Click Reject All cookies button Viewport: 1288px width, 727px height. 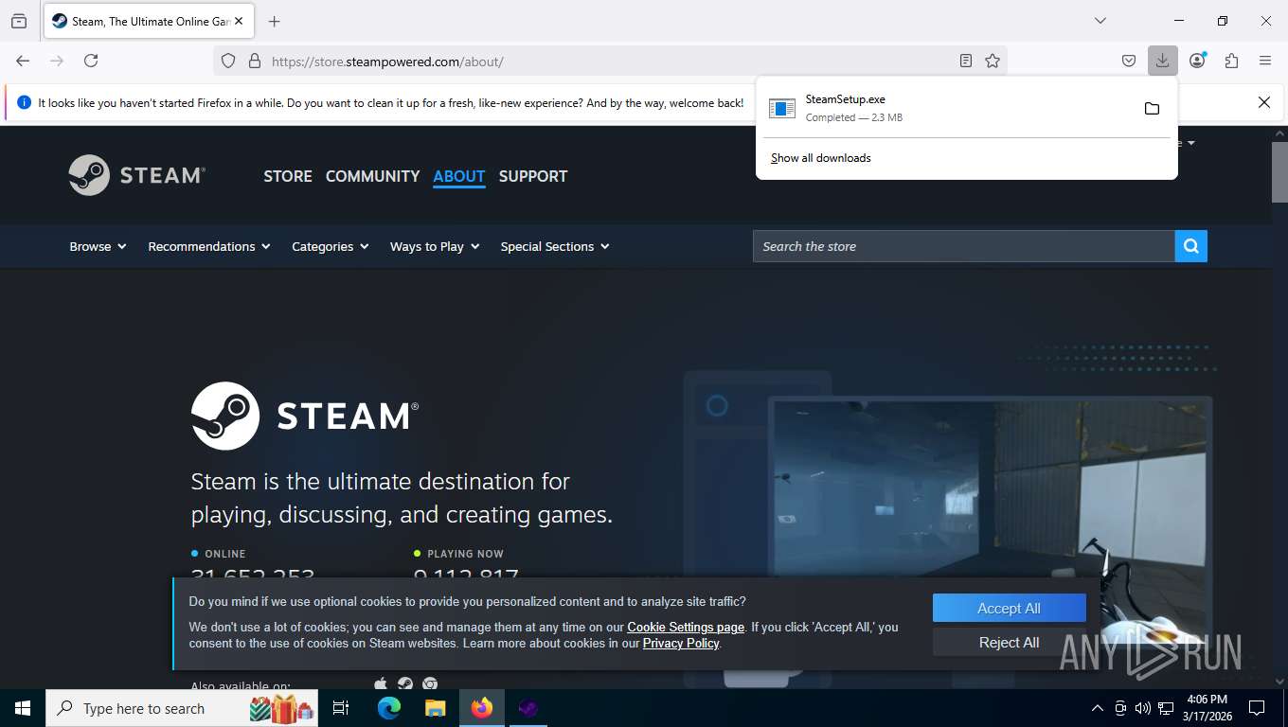[x=1009, y=642]
